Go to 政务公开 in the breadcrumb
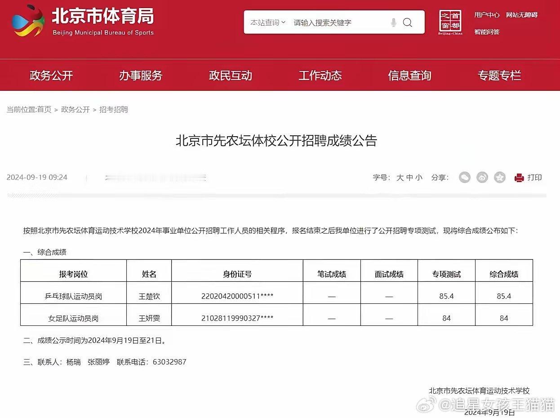Screen dimensions: 560x418 pyautogui.click(x=76, y=110)
